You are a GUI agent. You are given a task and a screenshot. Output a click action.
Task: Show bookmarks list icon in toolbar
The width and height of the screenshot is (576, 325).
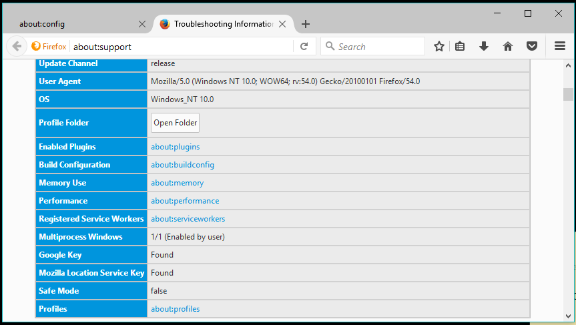[460, 47]
